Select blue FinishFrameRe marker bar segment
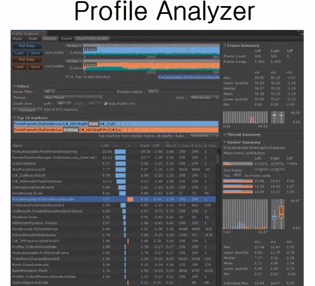315x286 pixels. tap(26, 124)
